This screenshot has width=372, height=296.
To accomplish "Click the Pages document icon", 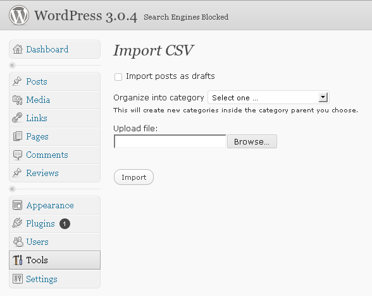I will coord(18,136).
